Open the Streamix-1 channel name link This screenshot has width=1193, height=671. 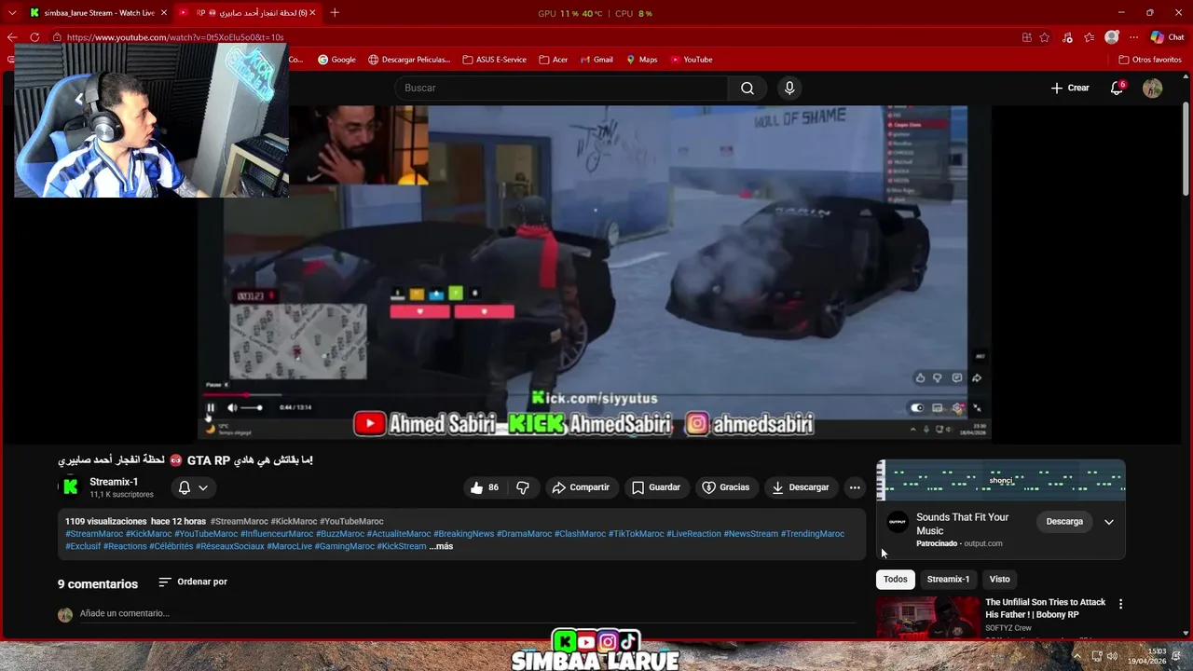coord(114,482)
